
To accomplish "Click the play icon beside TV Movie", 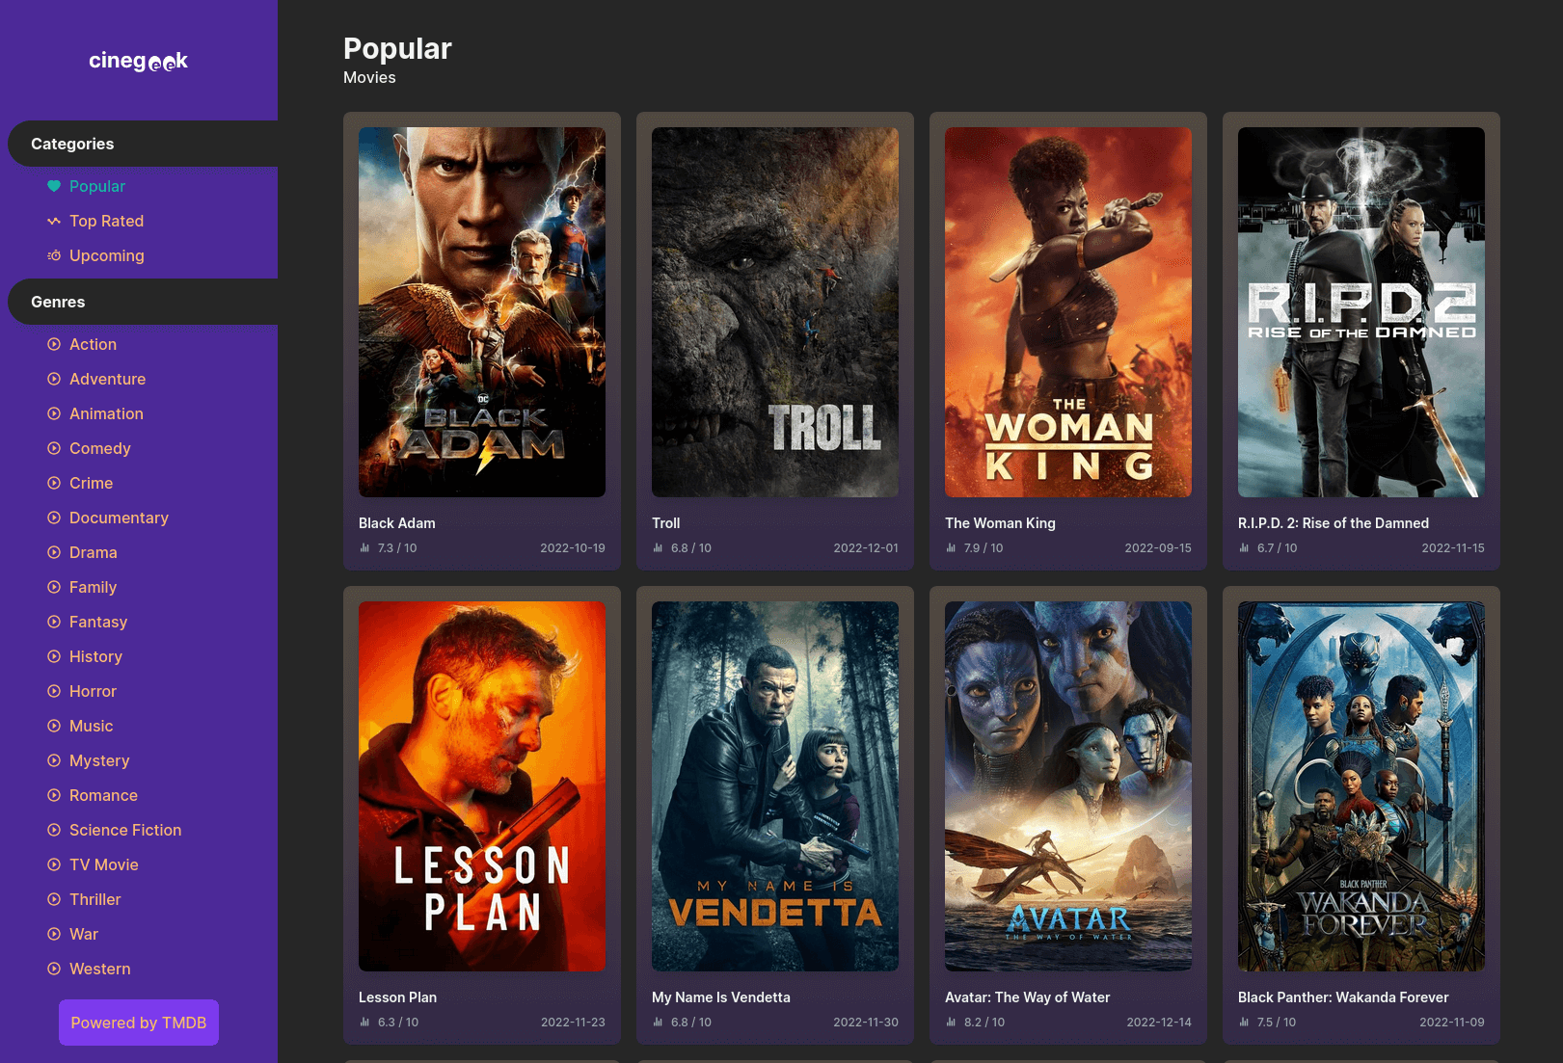I will 54,864.
